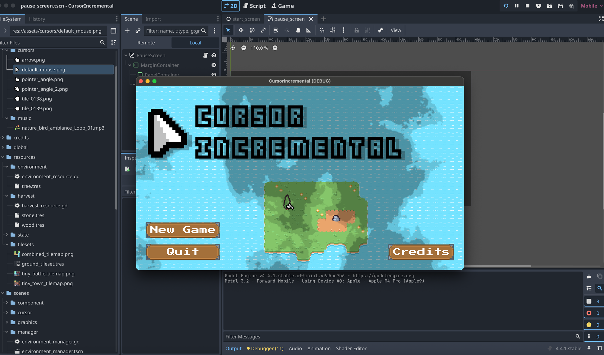The width and height of the screenshot is (604, 355).
Task: Expand the credits folder
Action: coord(3,138)
